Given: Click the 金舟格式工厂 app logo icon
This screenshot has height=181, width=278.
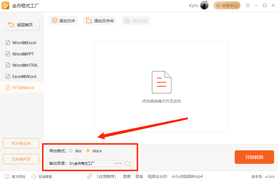Looking at the screenshot, I should click(5, 5).
